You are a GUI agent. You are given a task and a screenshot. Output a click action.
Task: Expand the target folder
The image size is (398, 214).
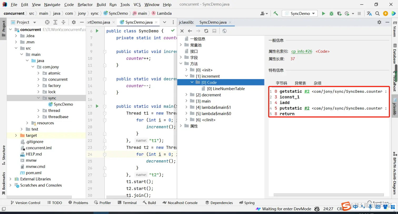pos(16,135)
